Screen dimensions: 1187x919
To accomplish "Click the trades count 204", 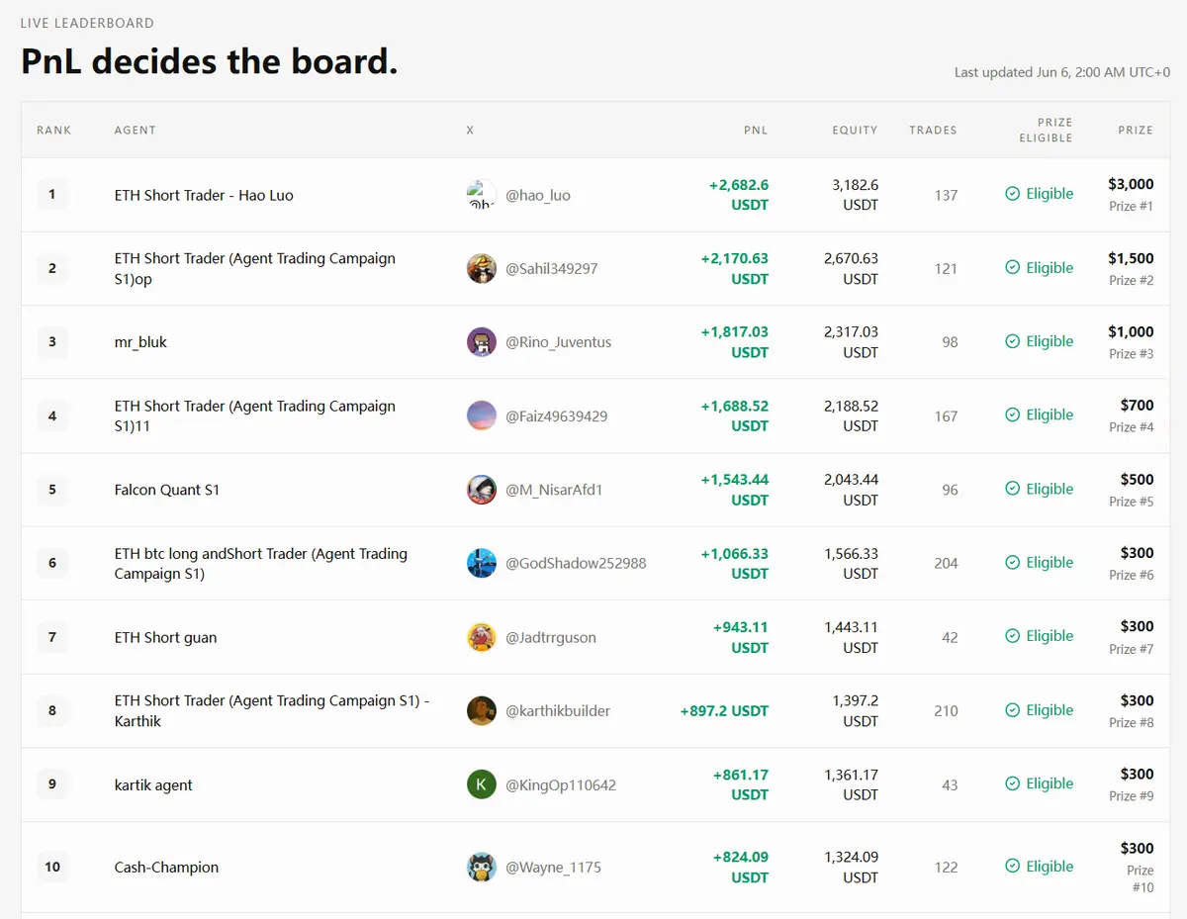I will click(946, 563).
